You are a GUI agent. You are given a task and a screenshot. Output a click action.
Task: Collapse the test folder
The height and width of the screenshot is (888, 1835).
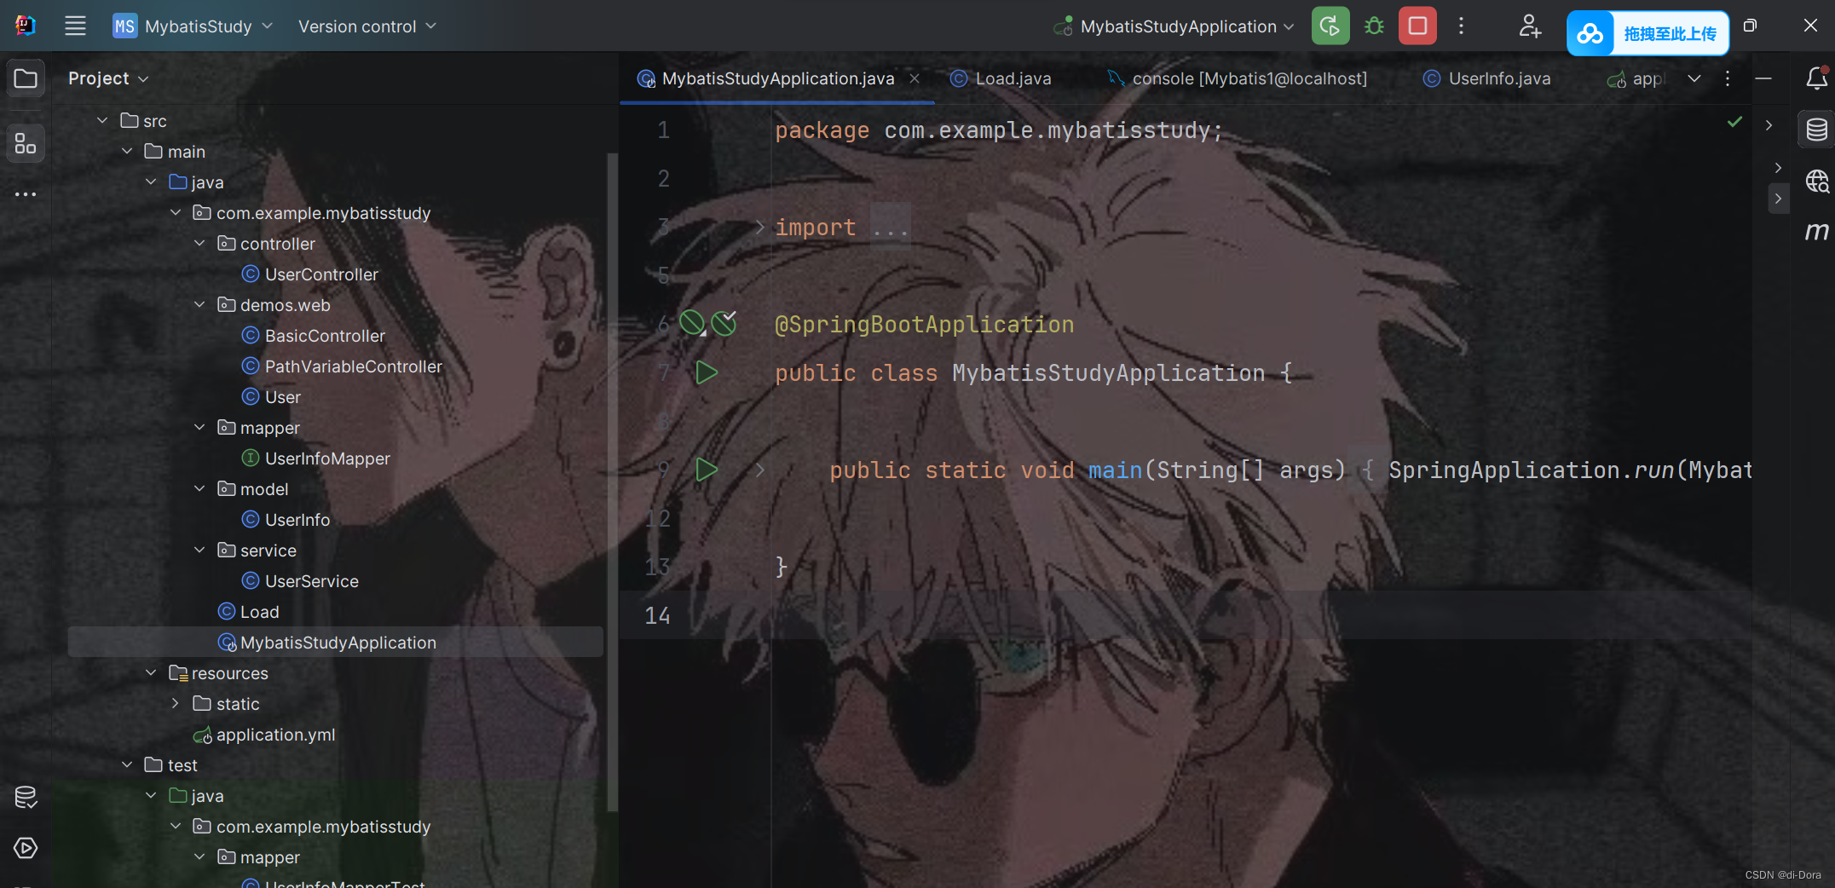point(127,764)
